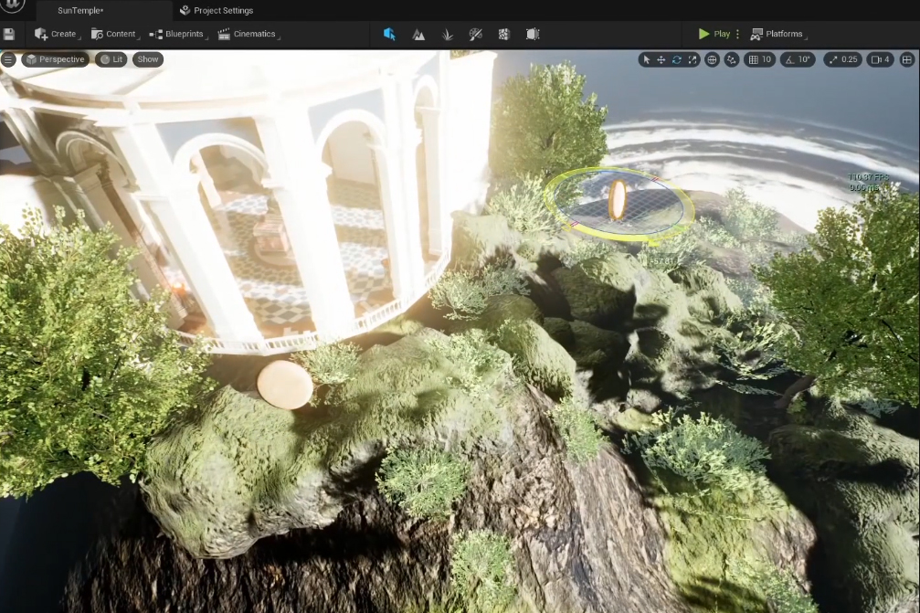Image resolution: width=920 pixels, height=613 pixels.
Task: Open the Platforms dropdown
Action: click(x=777, y=34)
